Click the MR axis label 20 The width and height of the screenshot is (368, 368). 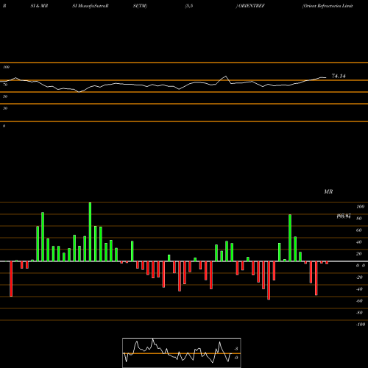point(358,254)
